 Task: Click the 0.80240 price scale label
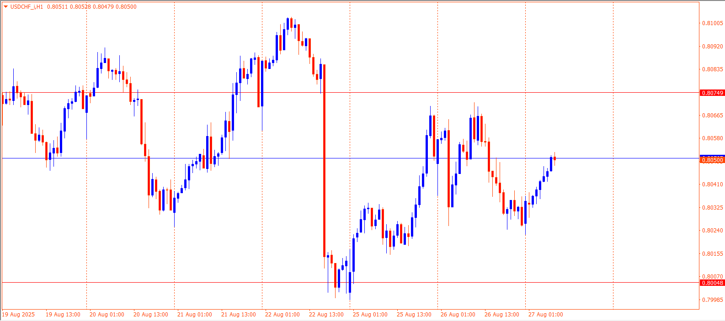pos(713,231)
